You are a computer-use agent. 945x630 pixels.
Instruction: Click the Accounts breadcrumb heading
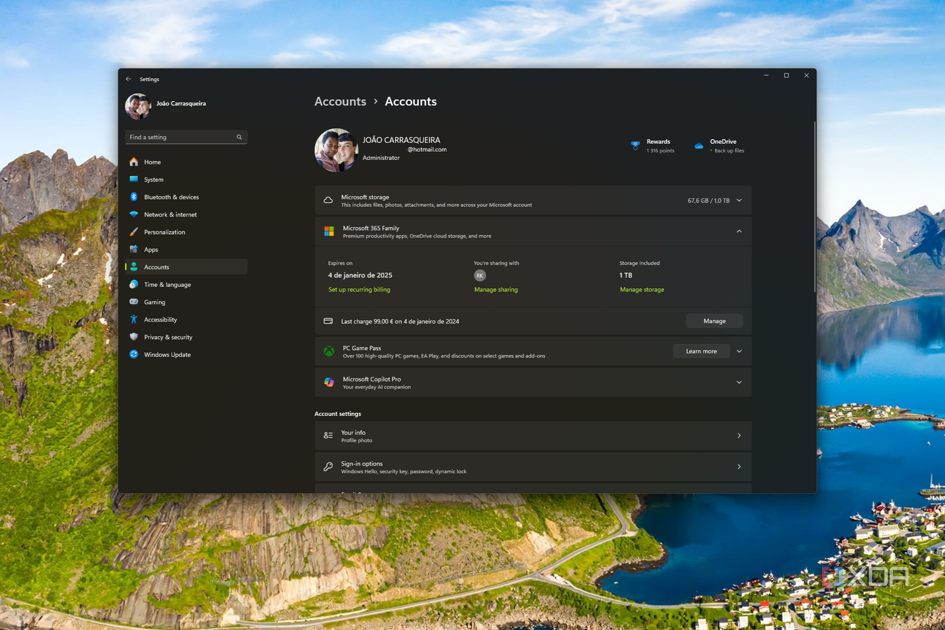(340, 101)
